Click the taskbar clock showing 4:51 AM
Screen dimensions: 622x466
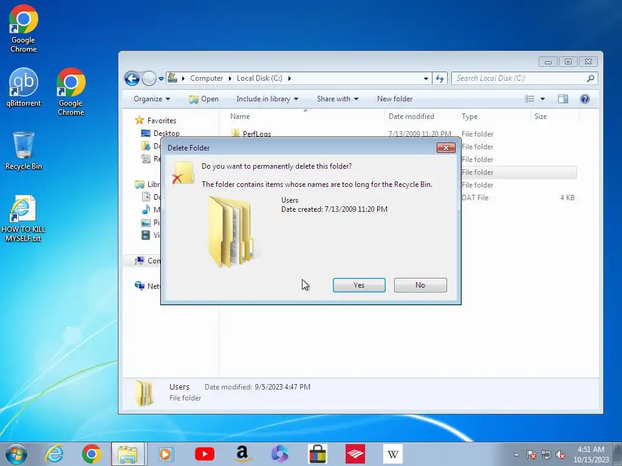pos(590,454)
